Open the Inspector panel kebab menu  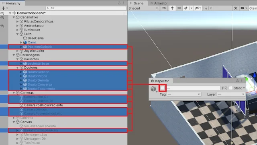(x=242, y=81)
